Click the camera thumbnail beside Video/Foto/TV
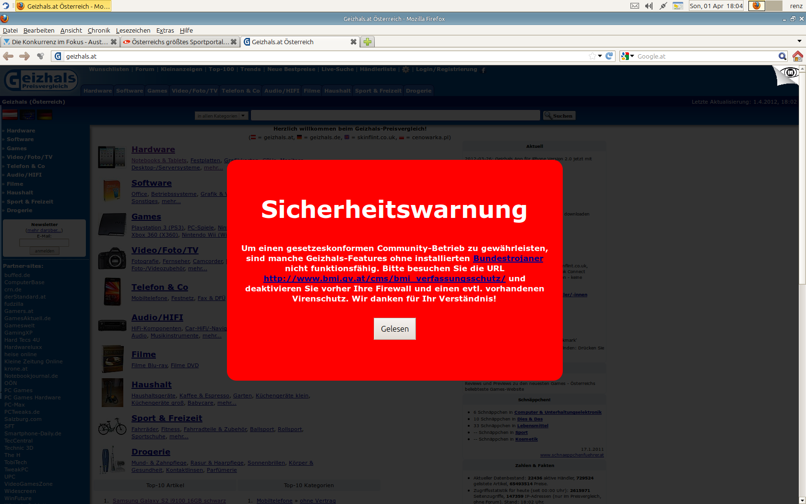The width and height of the screenshot is (806, 504). coord(112,258)
